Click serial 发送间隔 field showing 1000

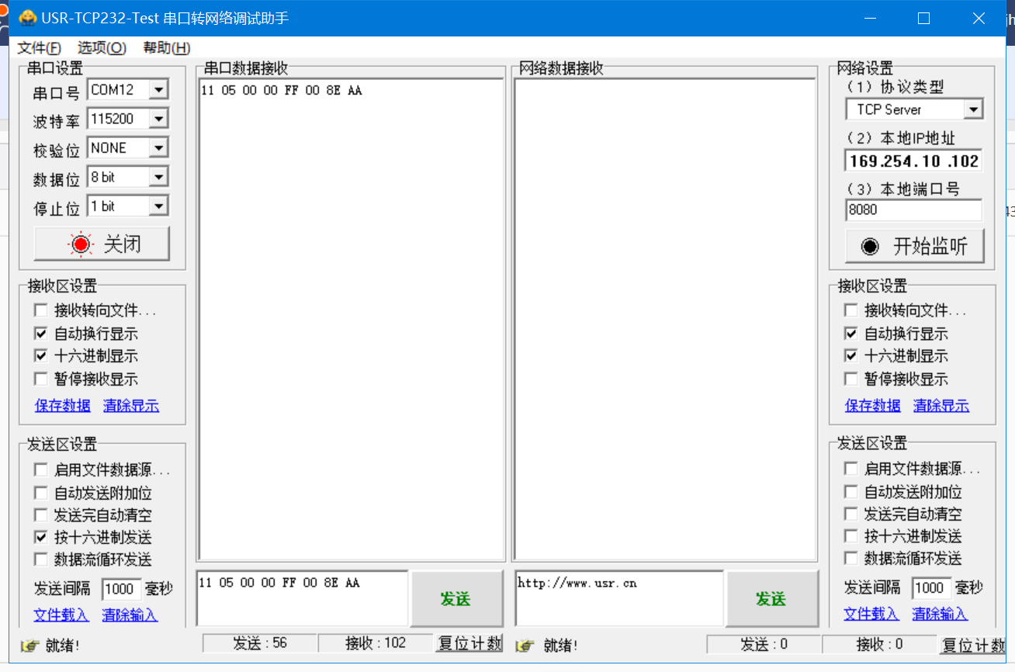(x=121, y=589)
